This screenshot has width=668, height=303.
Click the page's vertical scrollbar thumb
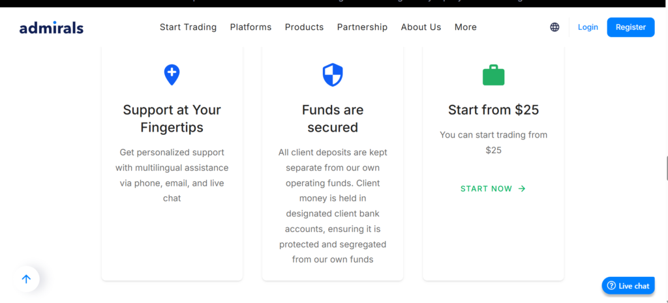666,168
